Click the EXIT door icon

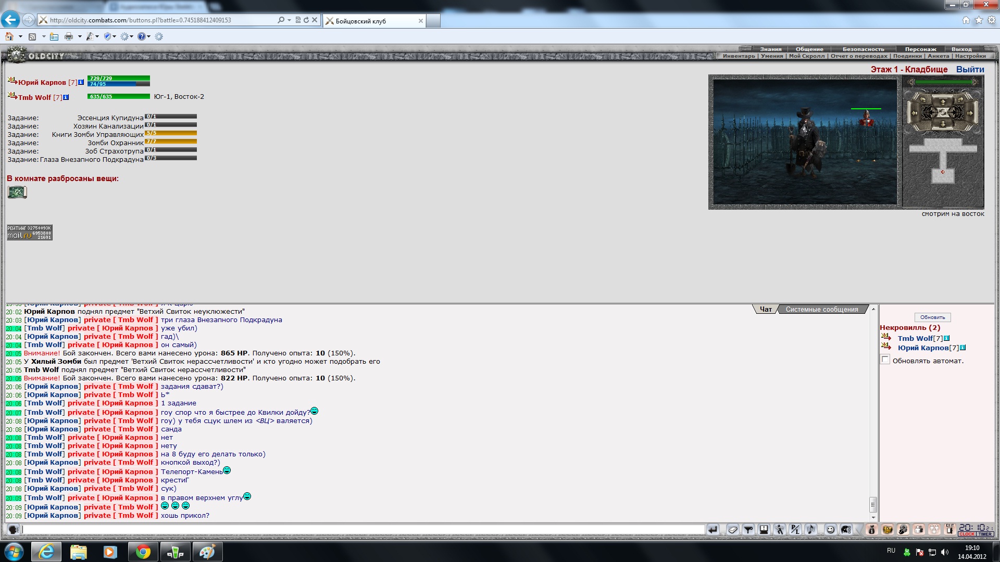(950, 530)
